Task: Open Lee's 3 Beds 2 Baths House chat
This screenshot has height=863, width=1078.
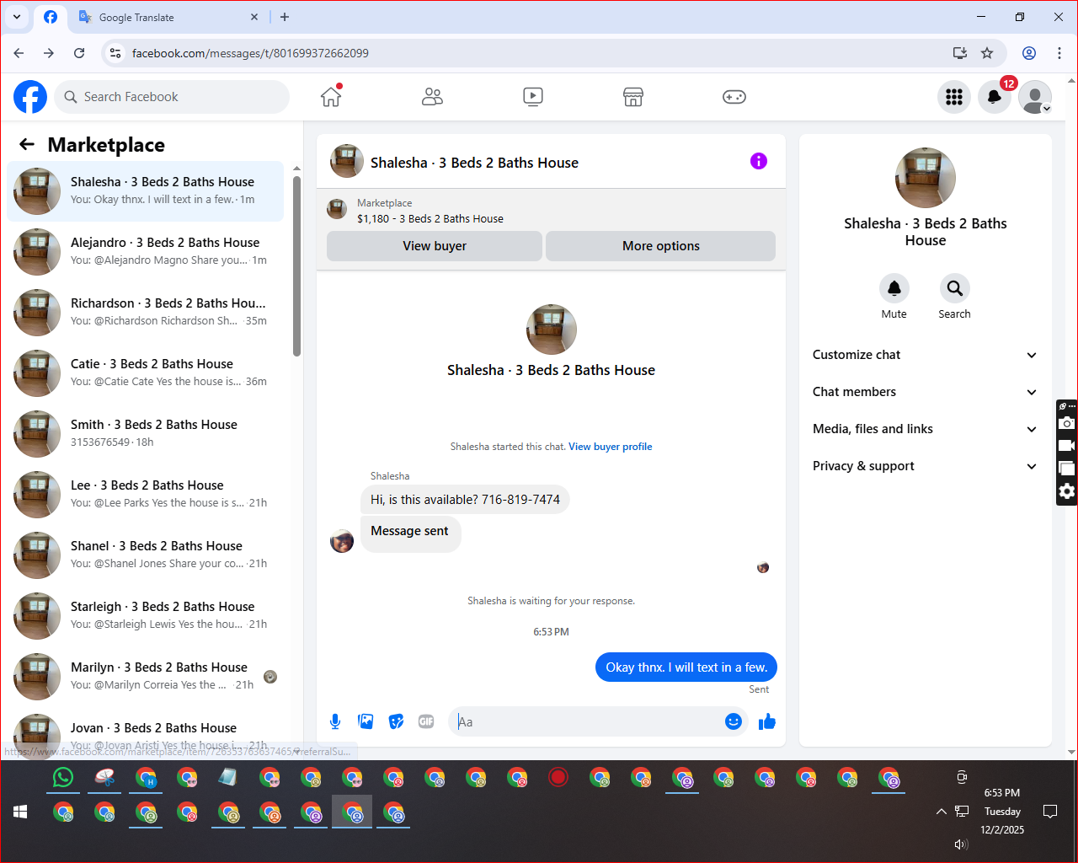Action: 145,495
